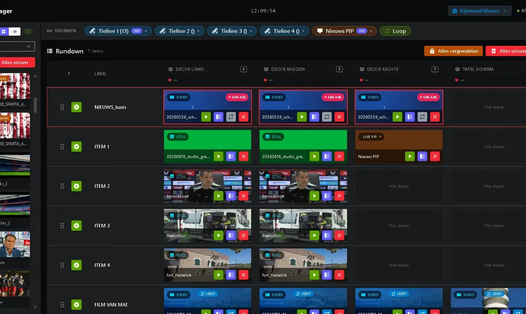This screenshot has width=526, height=314.
Task: Play the FILM VAN MAE rundown row
Action: click(76, 305)
